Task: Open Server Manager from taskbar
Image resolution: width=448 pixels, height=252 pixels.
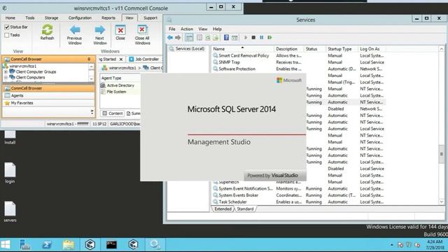Action: (x=25, y=244)
